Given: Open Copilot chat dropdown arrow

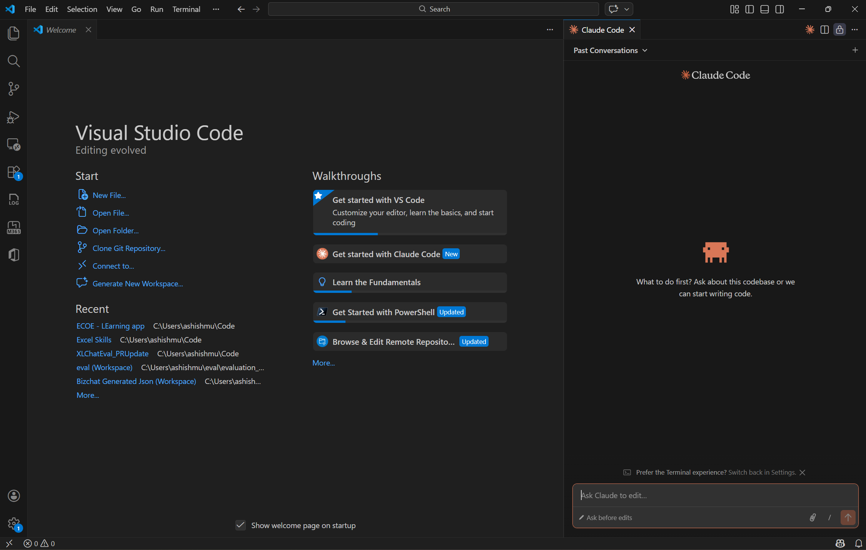Looking at the screenshot, I should click(627, 9).
